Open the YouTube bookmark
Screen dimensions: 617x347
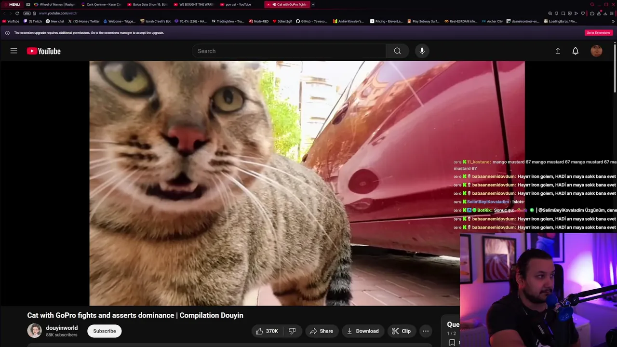(11, 21)
